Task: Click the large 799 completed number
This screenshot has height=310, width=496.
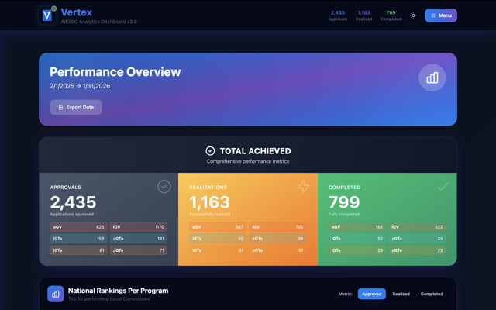Action: (344, 202)
